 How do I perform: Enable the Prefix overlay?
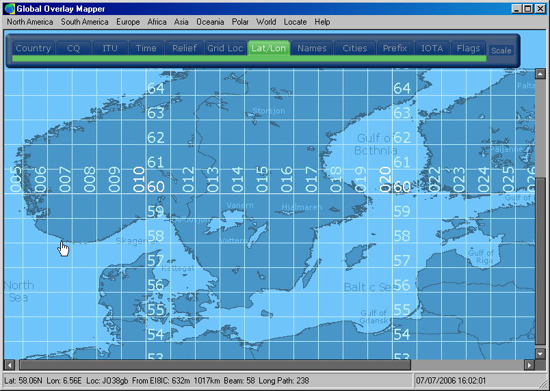395,49
